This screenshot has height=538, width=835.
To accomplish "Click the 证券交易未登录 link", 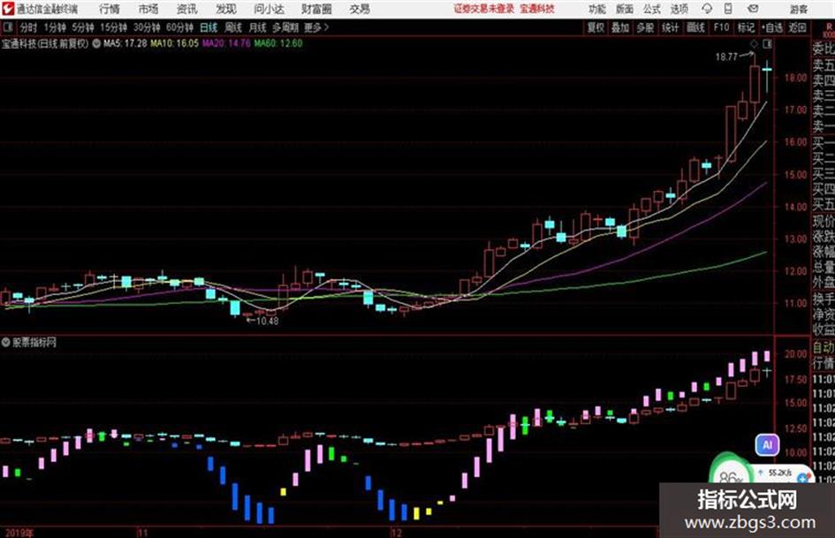I will [484, 9].
